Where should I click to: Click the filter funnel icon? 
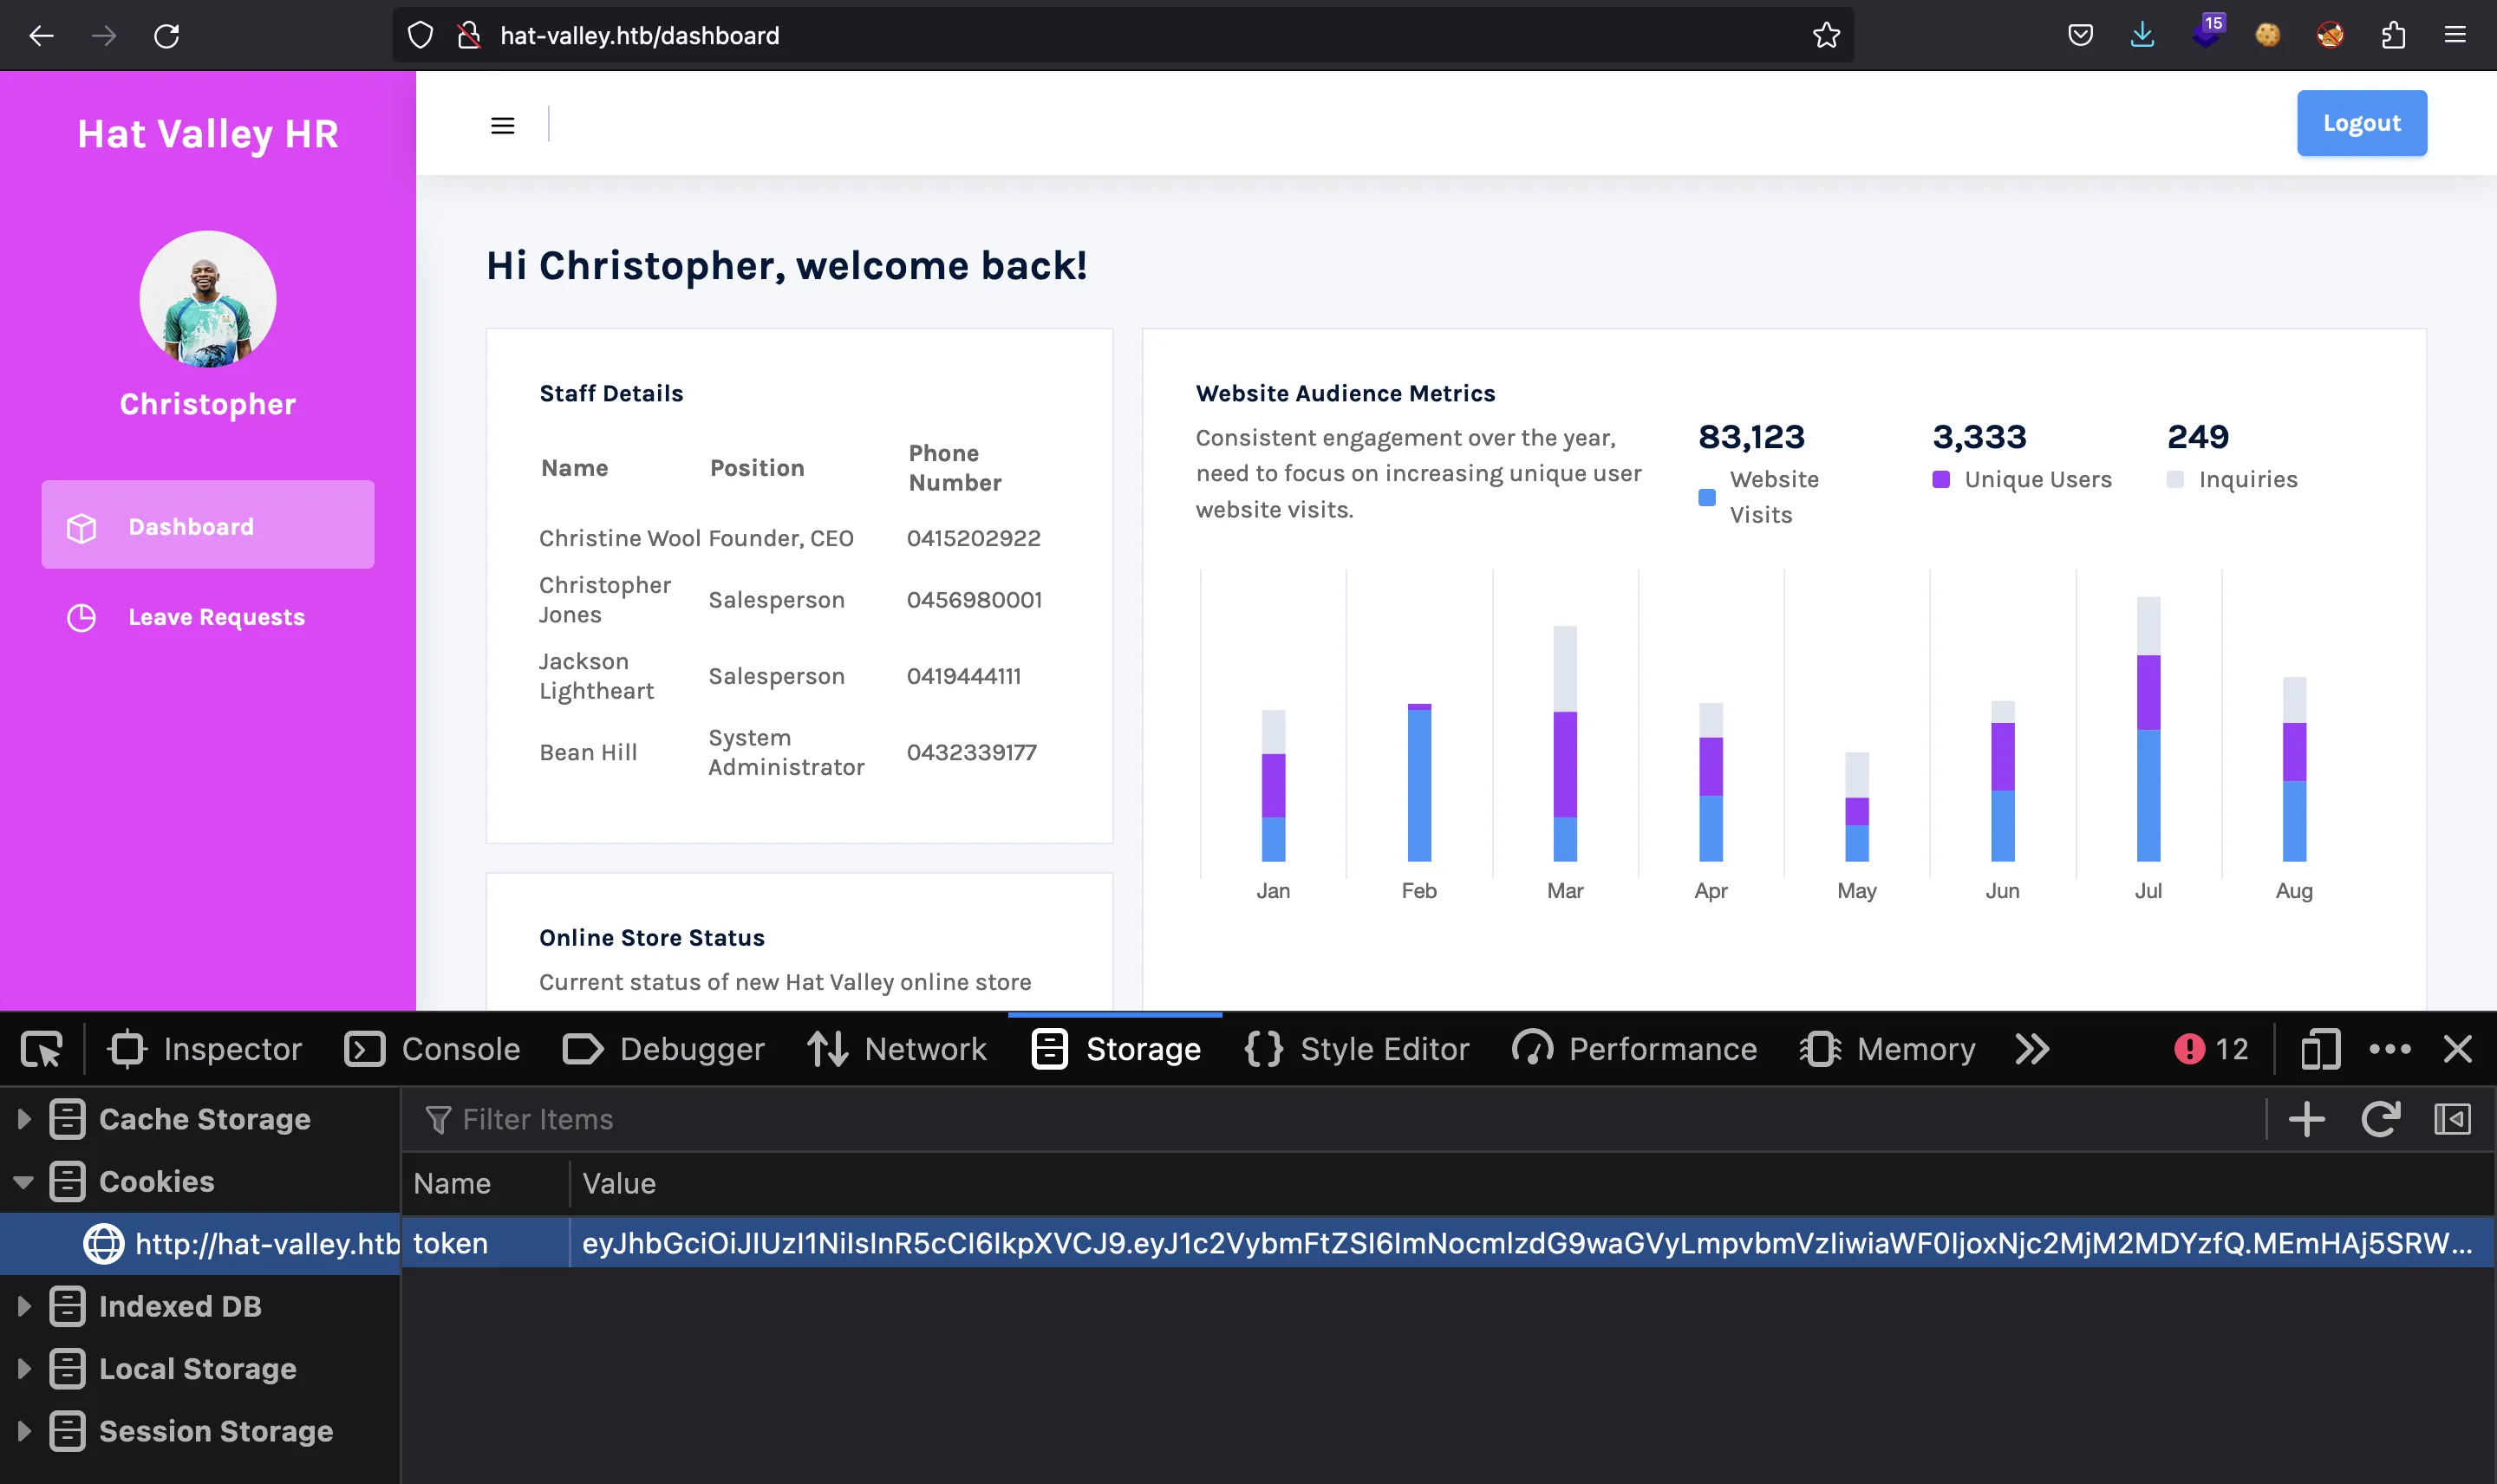[438, 1120]
